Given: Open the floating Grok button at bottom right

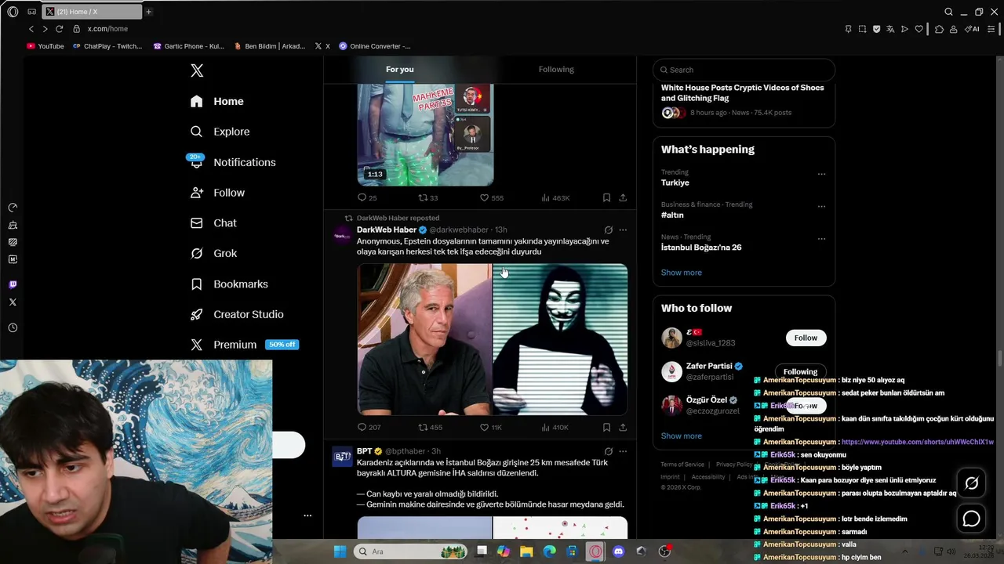Looking at the screenshot, I should [x=971, y=483].
